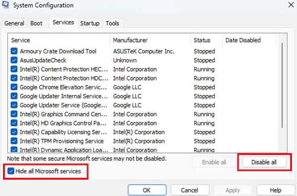Click the Cancel button
Viewport: 297px width, 196px height.
tap(190, 190)
